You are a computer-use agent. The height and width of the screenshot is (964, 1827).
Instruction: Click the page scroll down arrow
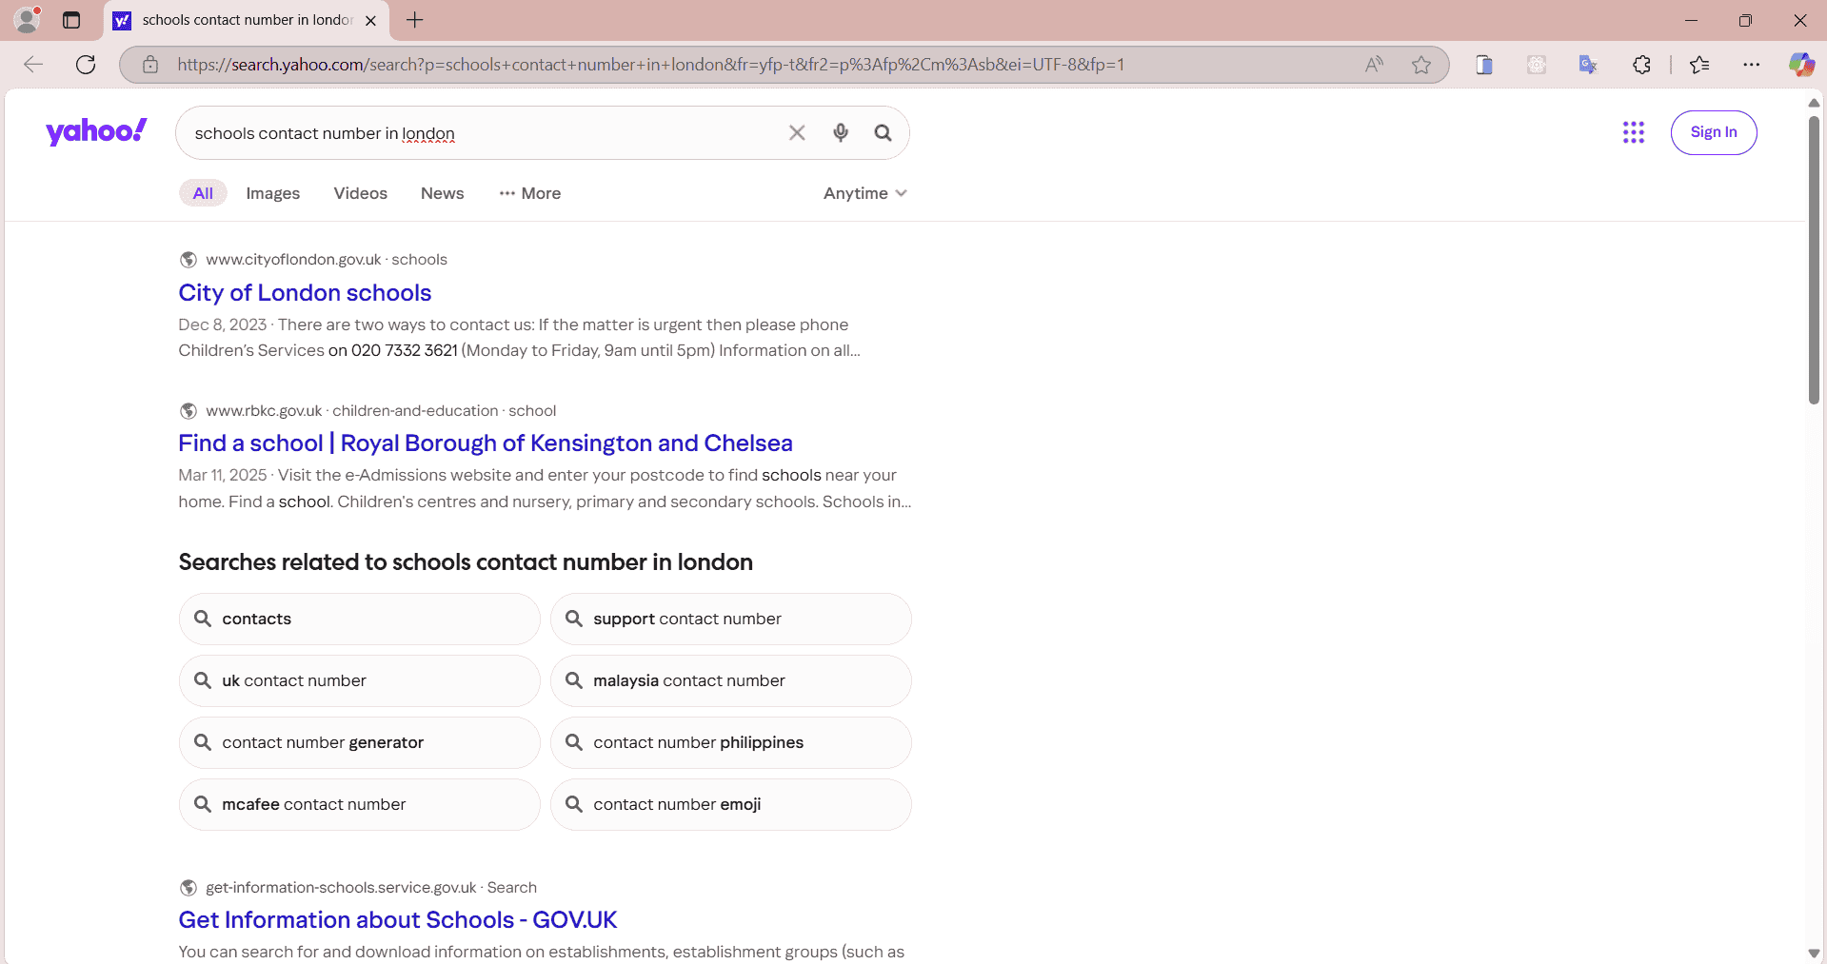tap(1814, 954)
